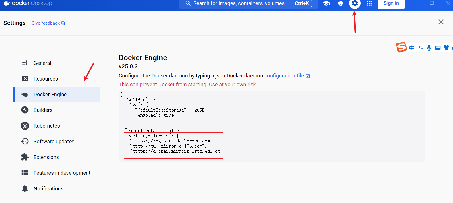Viewport: 453px width, 203px height.
Task: Click the Sogou input method S icon
Action: pyautogui.click(x=401, y=47)
